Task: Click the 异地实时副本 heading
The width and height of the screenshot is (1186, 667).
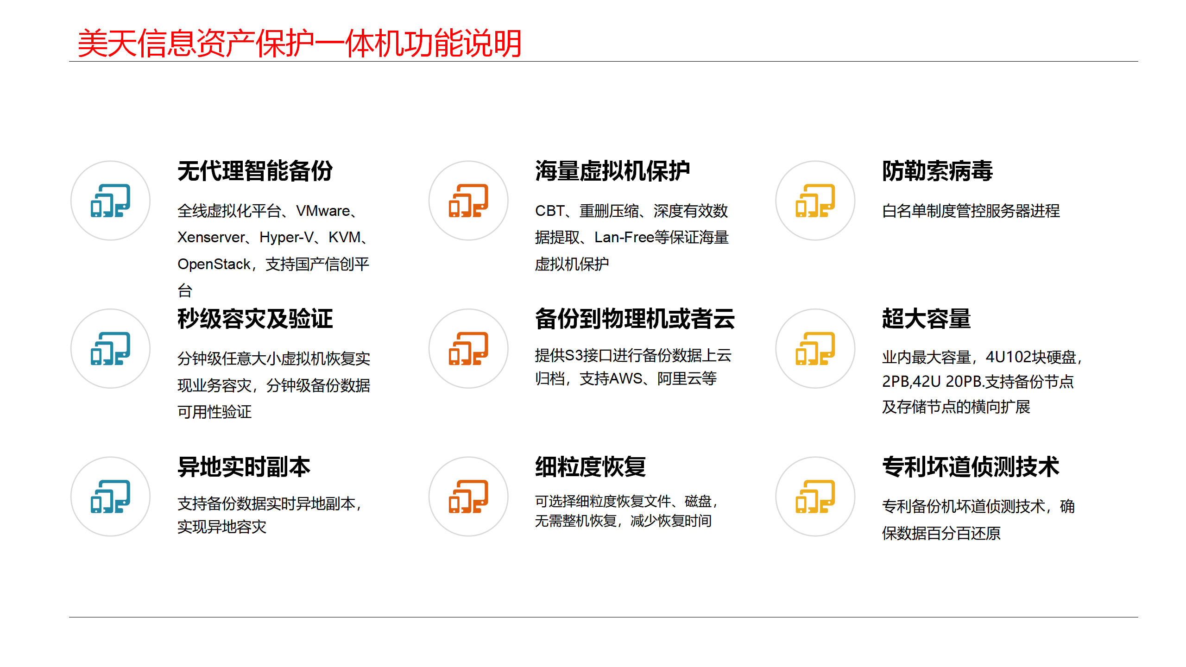Action: click(x=244, y=466)
